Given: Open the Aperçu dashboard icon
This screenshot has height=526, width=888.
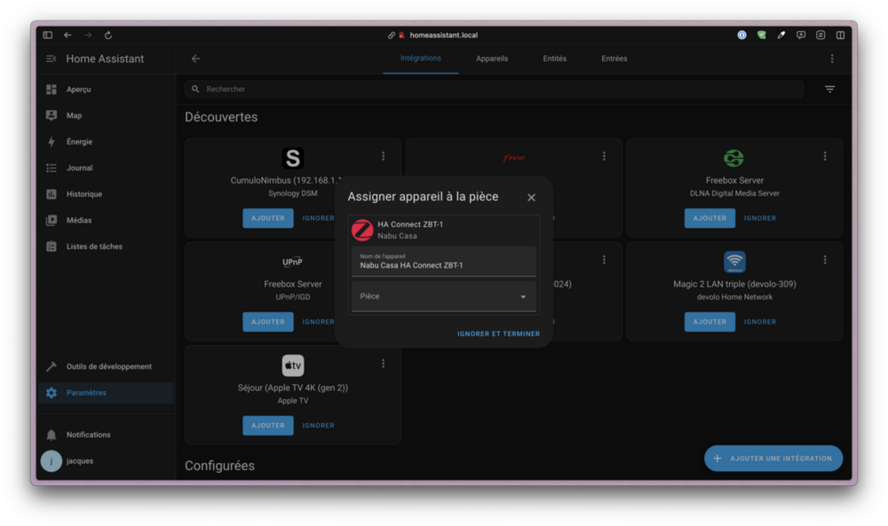Looking at the screenshot, I should (52, 90).
